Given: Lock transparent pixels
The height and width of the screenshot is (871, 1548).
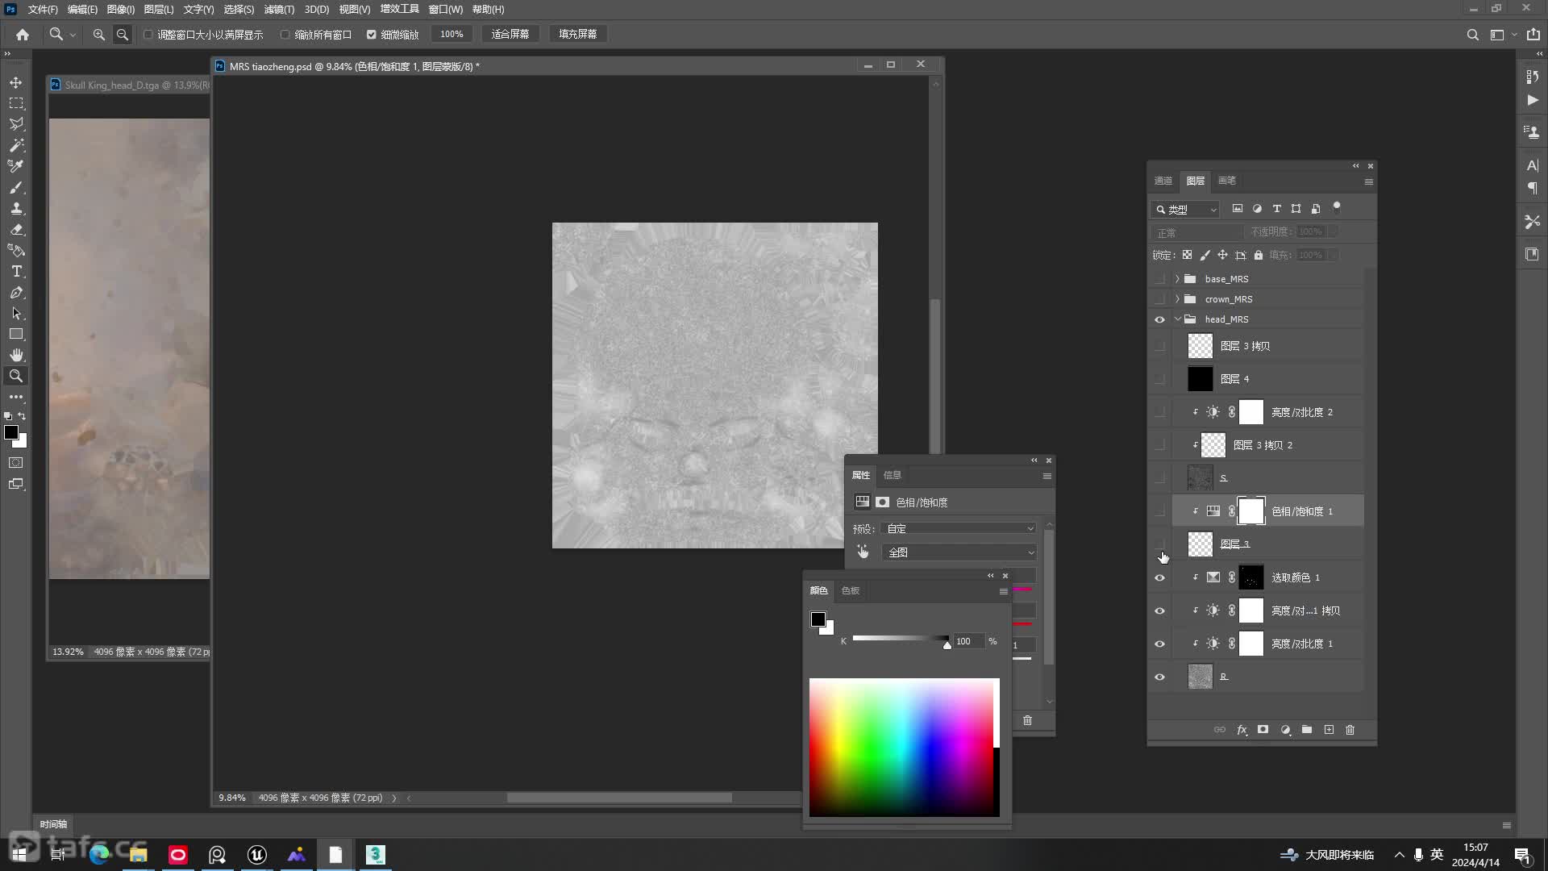Looking at the screenshot, I should (x=1187, y=255).
